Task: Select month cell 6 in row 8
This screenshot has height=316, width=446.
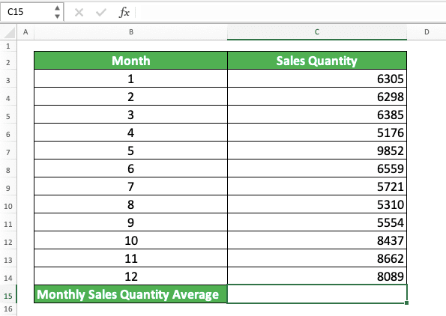Action: [131, 168]
